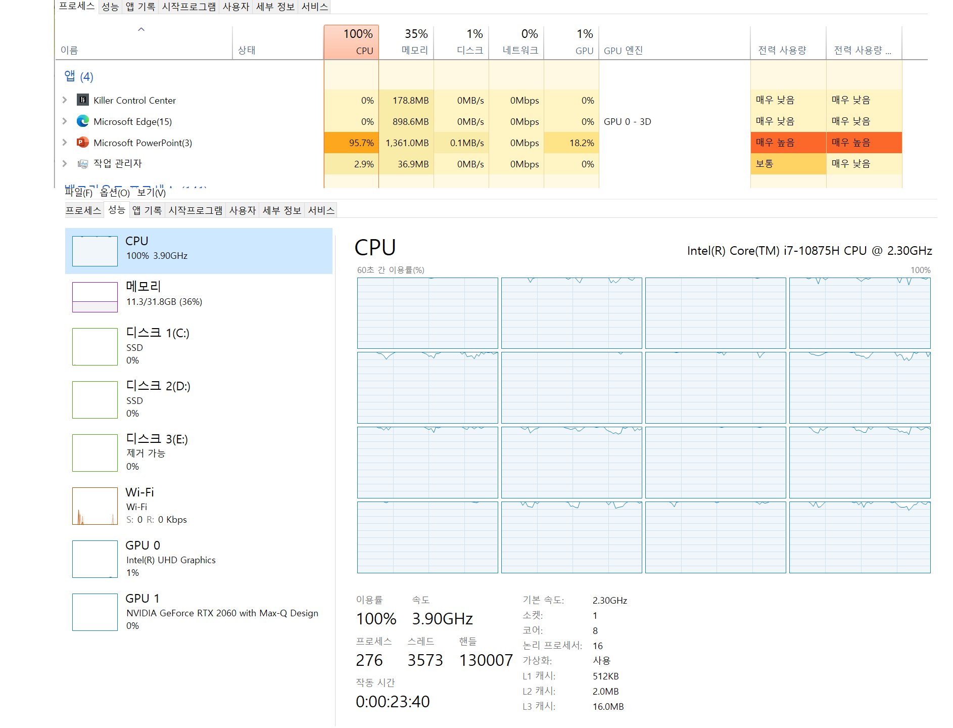Sort by the GPU 엔진 column header
The width and height of the screenshot is (953, 728).
pos(675,42)
